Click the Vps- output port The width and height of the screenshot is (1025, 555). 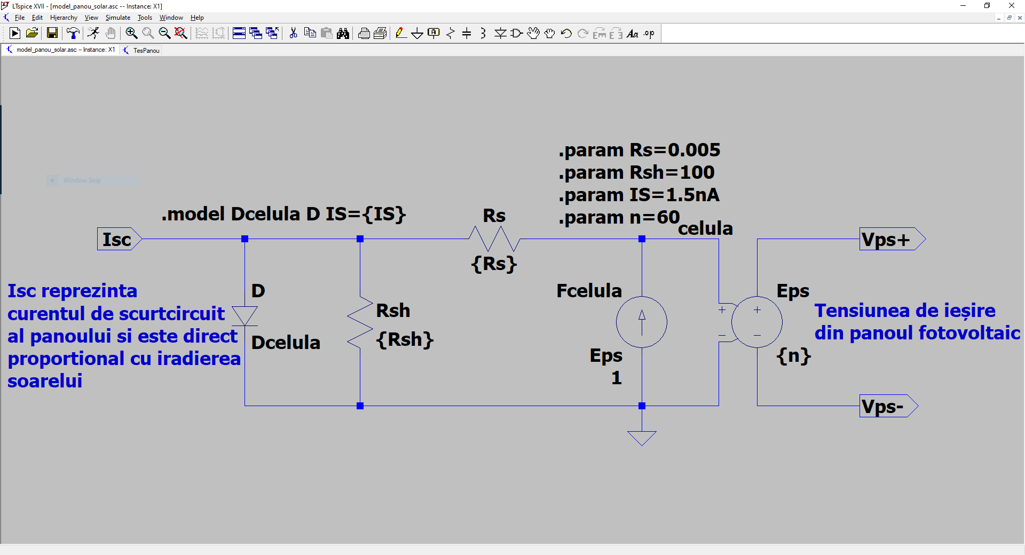[889, 406]
